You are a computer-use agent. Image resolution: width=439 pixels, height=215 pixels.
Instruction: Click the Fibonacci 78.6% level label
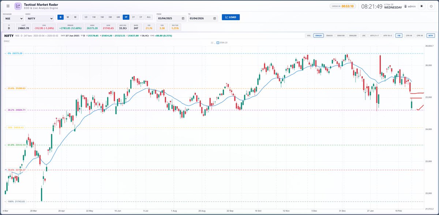click(16, 170)
